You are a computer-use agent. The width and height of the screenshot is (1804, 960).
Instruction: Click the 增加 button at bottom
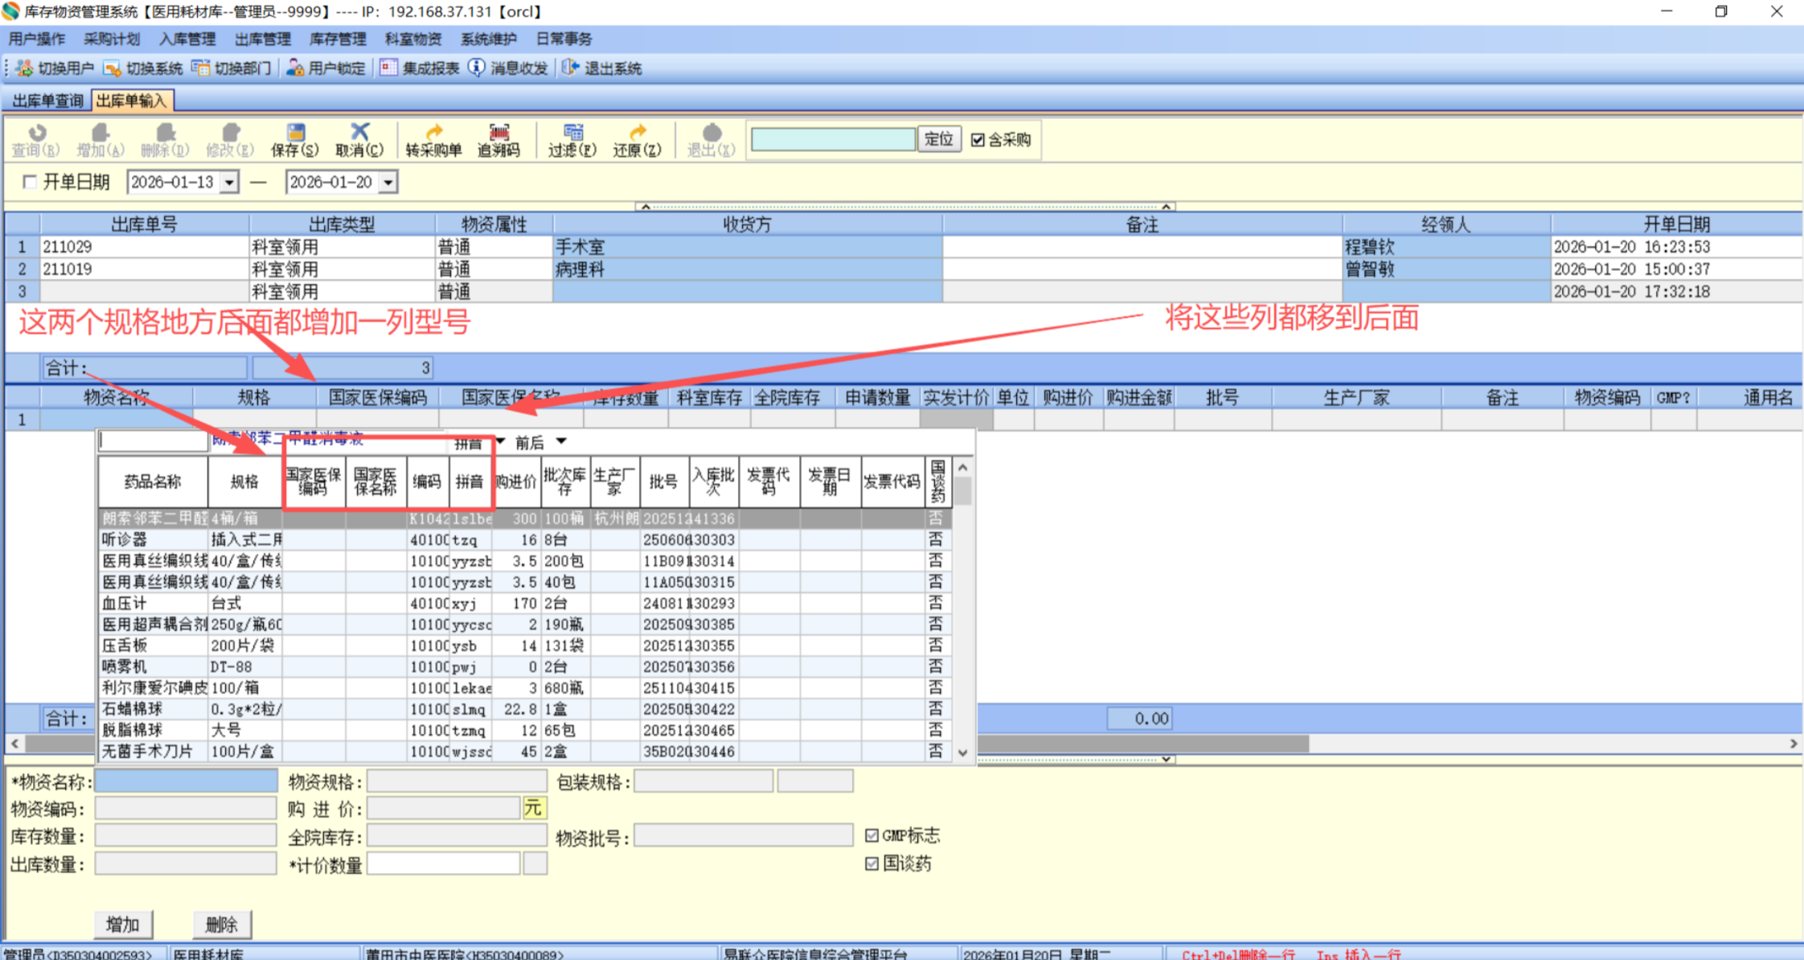123,925
